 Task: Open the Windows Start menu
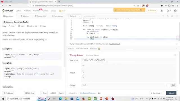[3, 98]
